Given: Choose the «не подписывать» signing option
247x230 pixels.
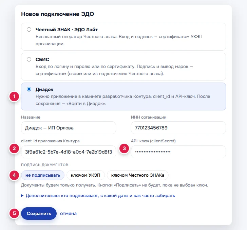Looking at the screenshot, I should tap(43, 175).
